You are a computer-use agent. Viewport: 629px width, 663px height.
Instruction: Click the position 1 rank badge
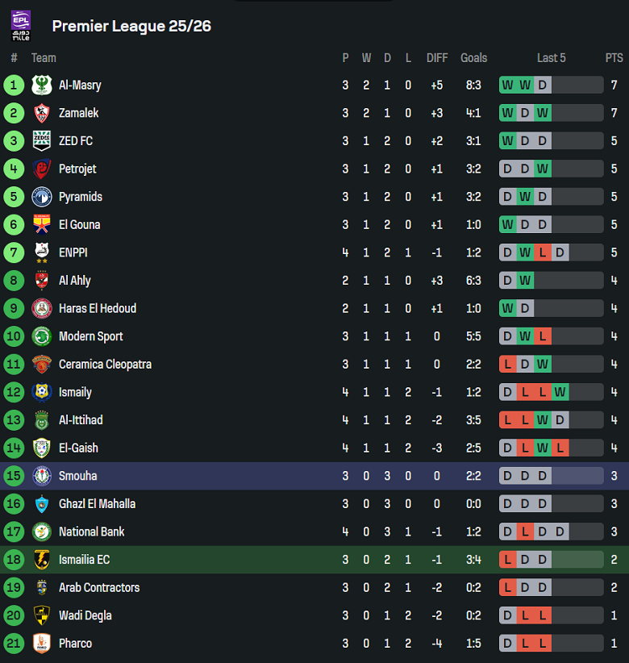coord(15,85)
